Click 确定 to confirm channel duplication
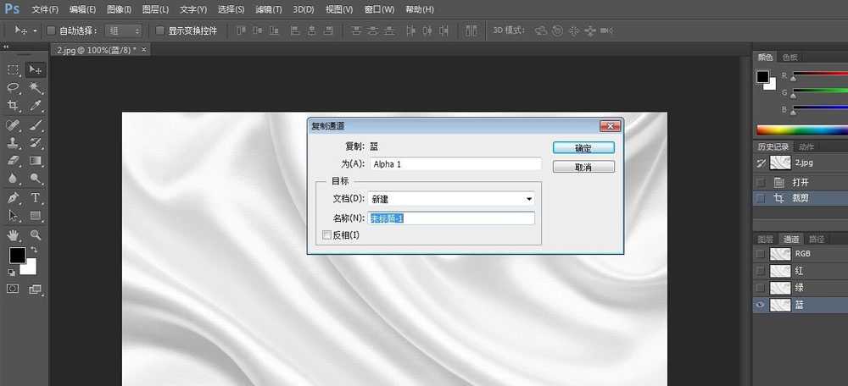The height and width of the screenshot is (386, 848). pos(583,147)
